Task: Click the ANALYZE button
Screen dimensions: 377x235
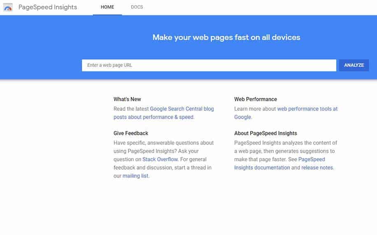Action: pos(354,65)
